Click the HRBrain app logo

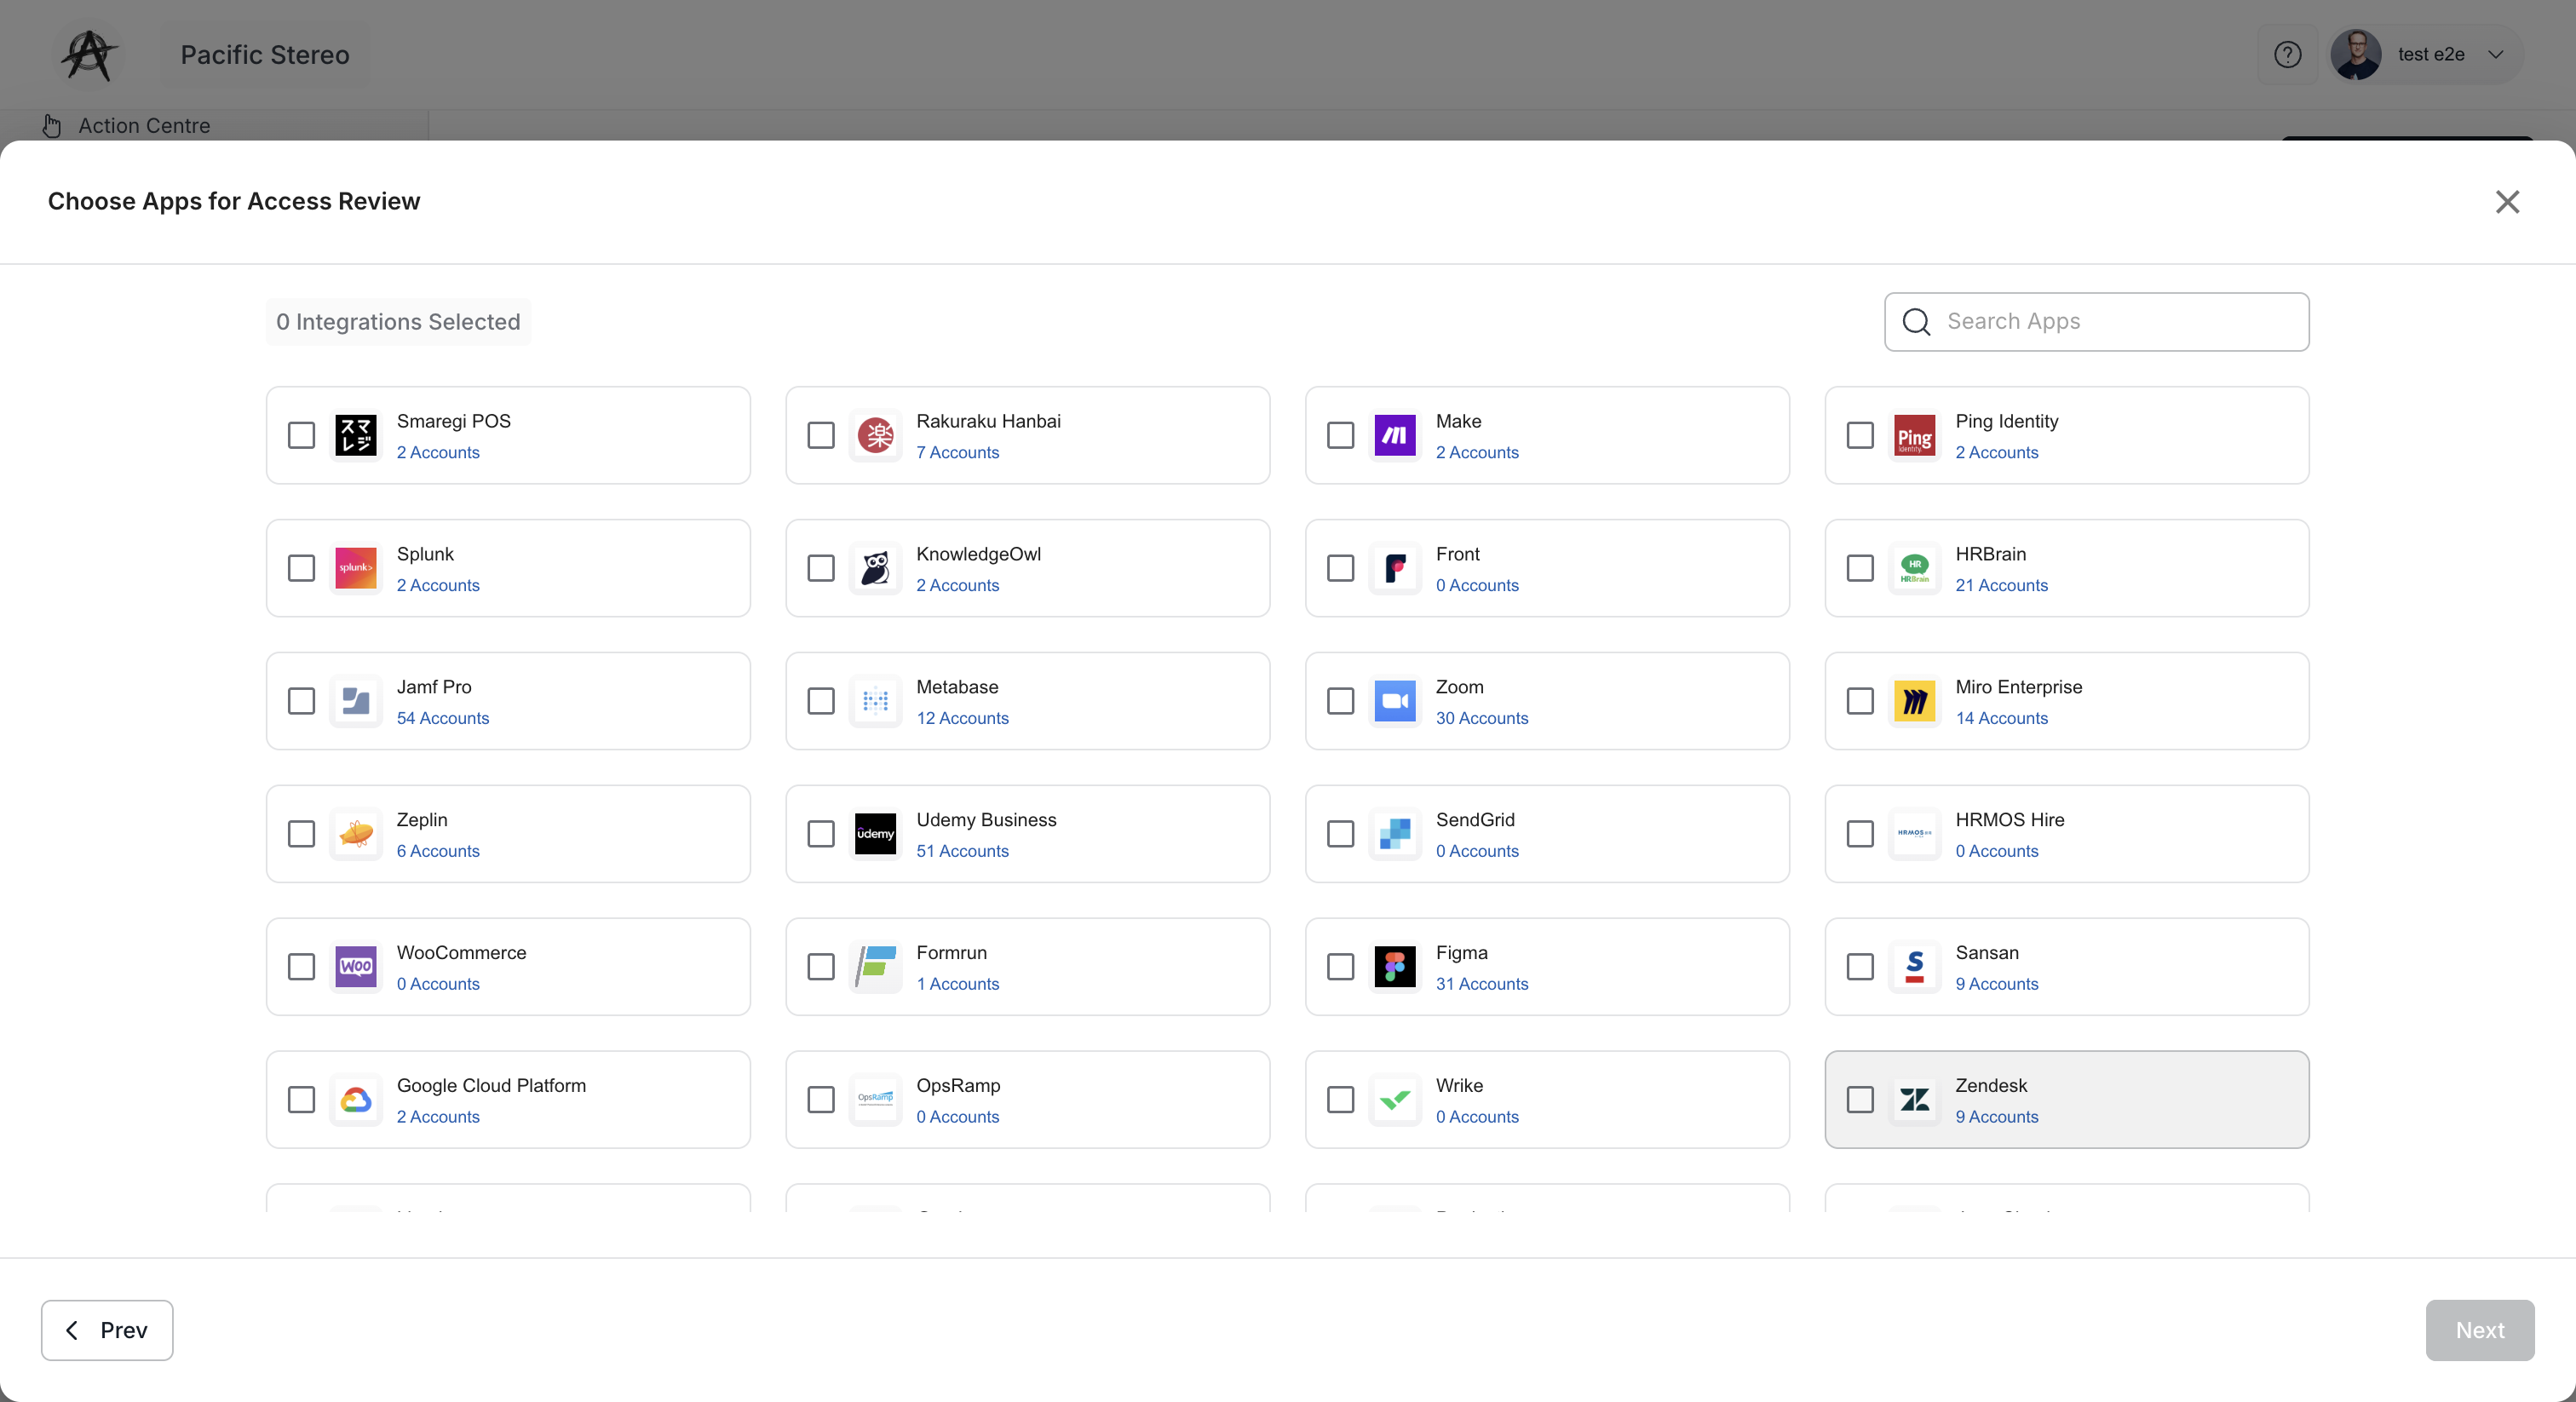click(1914, 568)
